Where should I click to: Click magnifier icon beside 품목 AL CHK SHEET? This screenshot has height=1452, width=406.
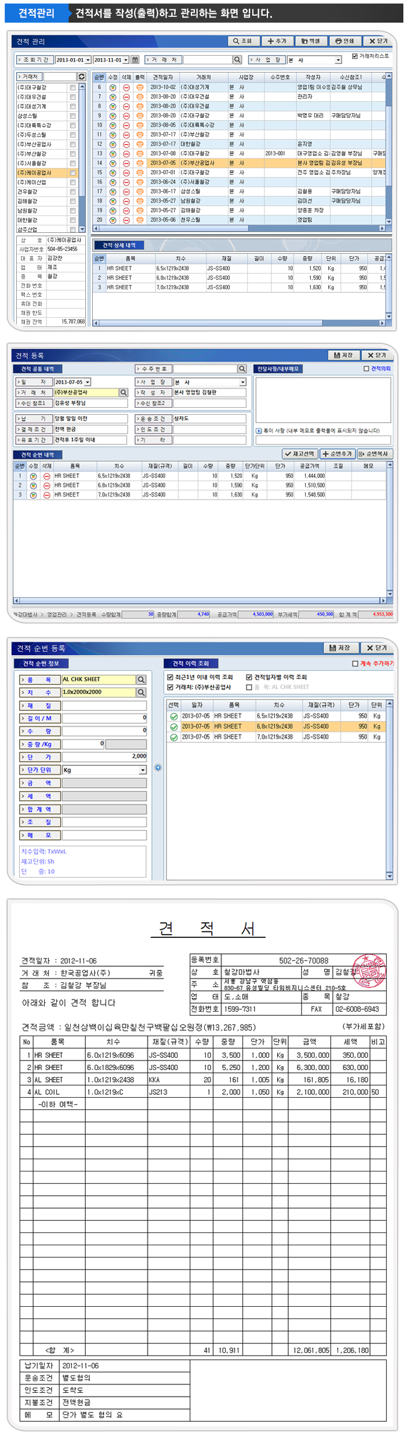click(x=141, y=680)
